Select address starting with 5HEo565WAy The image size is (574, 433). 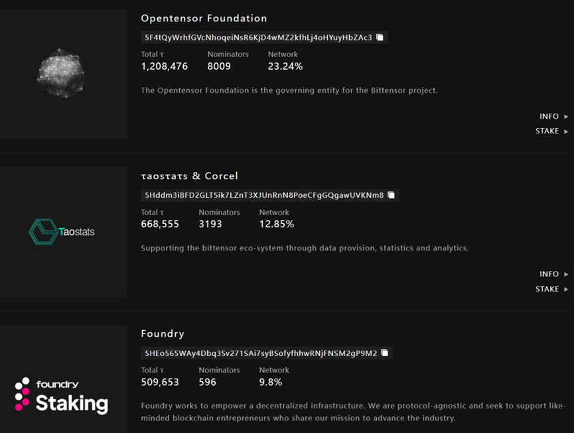pos(261,353)
